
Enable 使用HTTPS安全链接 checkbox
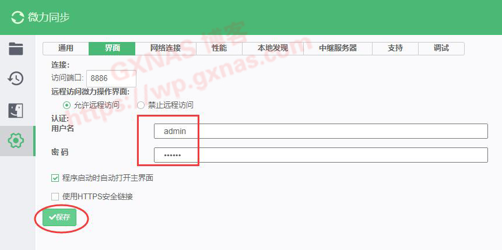click(x=55, y=196)
